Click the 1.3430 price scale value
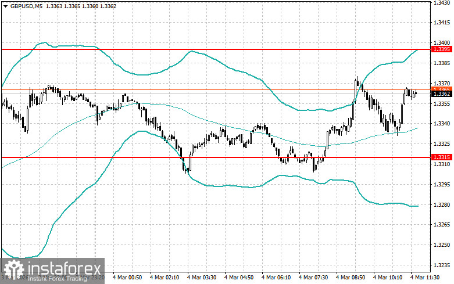This screenshot has width=454, height=284. click(x=442, y=2)
